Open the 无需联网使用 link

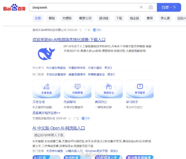click(77, 68)
